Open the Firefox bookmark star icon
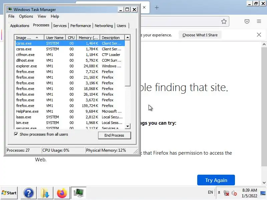 224,21
